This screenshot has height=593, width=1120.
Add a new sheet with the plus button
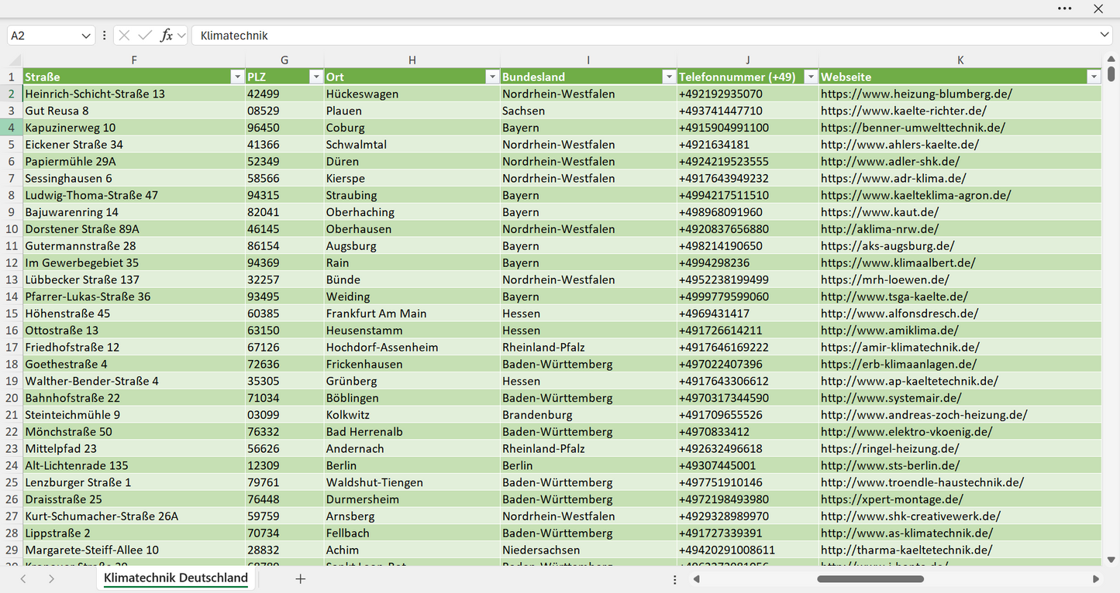tap(301, 578)
